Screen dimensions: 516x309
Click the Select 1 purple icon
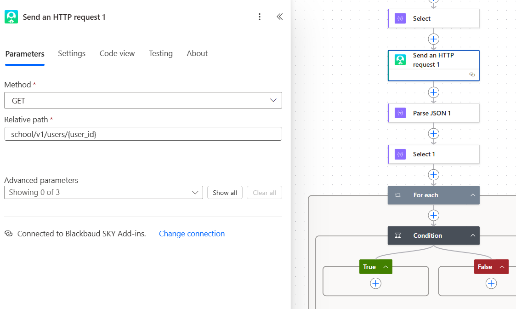pyautogui.click(x=400, y=154)
